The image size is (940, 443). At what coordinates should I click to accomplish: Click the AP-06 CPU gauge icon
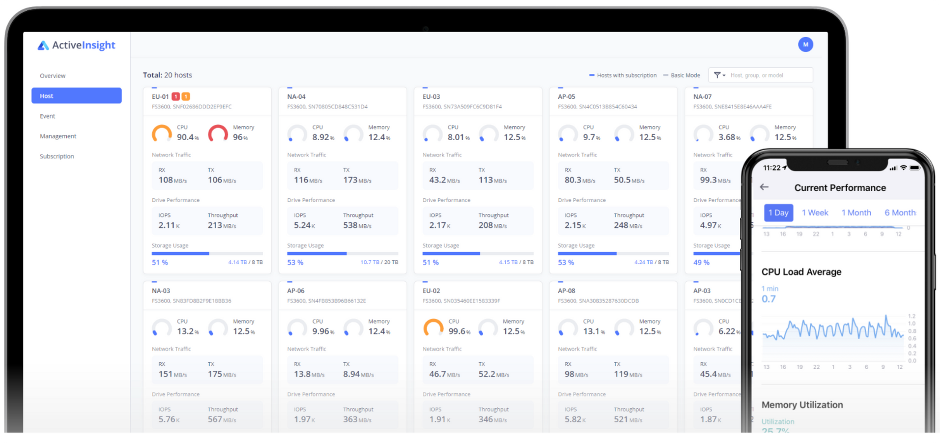pos(297,328)
